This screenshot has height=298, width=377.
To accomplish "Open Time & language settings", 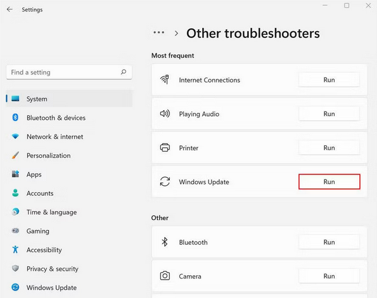I will pyautogui.click(x=69, y=212).
